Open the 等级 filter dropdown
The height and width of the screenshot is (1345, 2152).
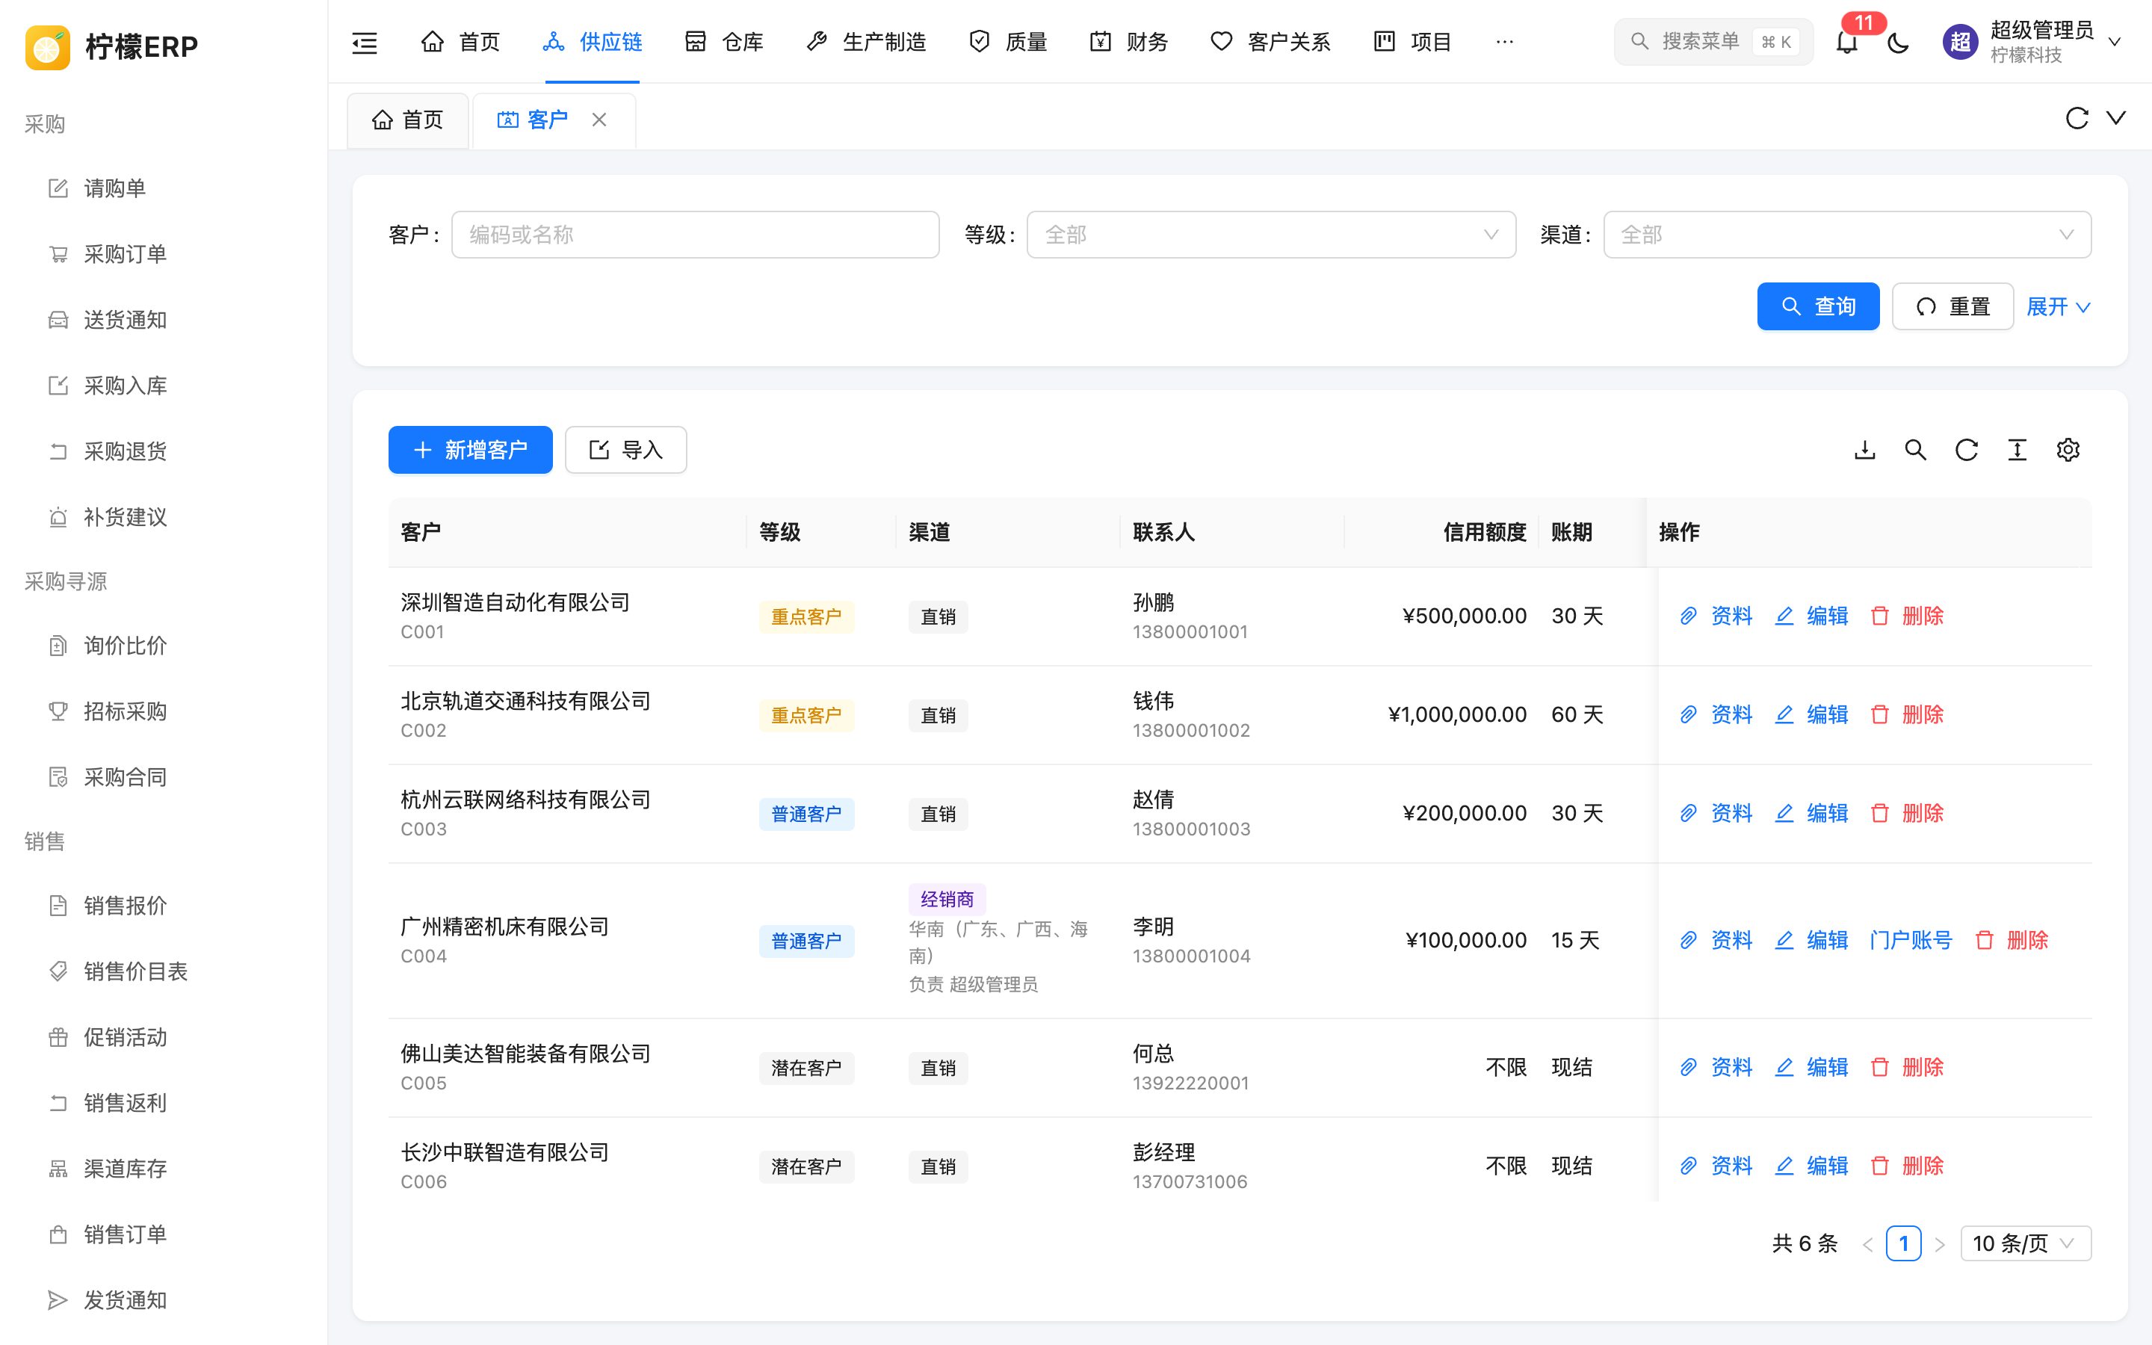click(1271, 235)
